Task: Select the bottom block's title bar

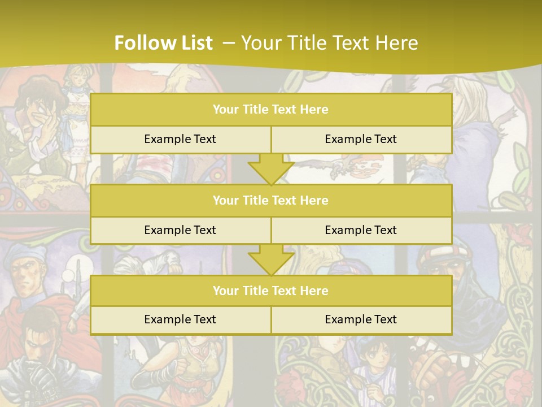Action: 271,291
